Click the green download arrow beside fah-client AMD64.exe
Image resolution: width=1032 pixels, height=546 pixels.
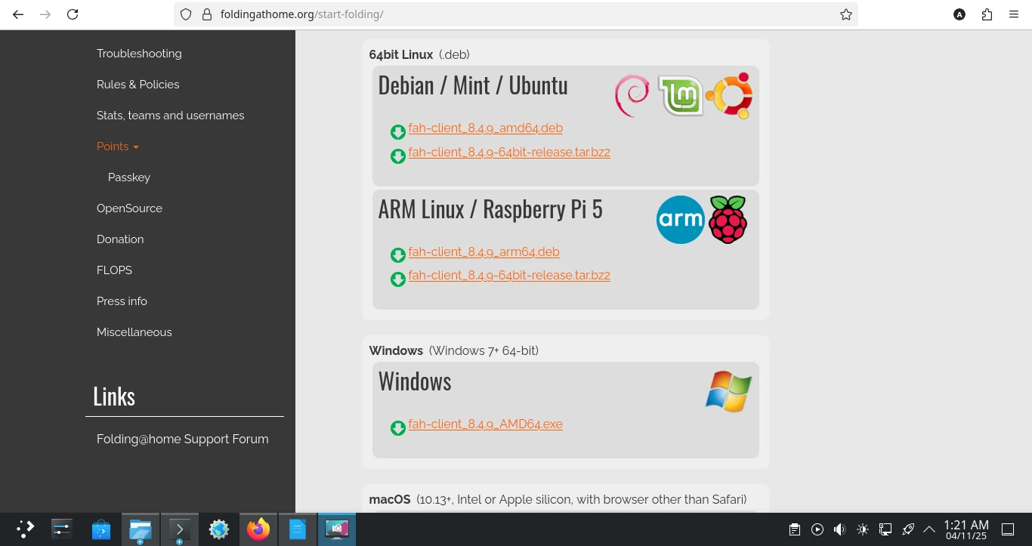tap(398, 427)
